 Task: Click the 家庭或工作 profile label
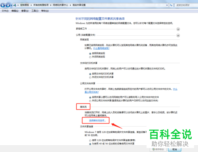pos(81,29)
